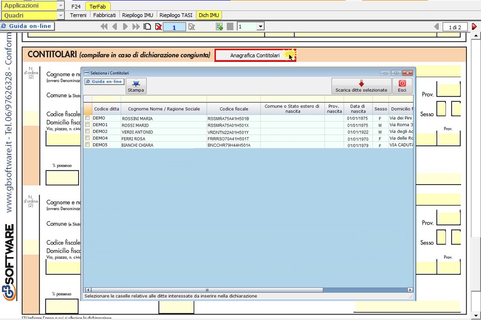The image size is (481, 320).
Task: Select the Dich IMU tab
Action: [x=209, y=15]
